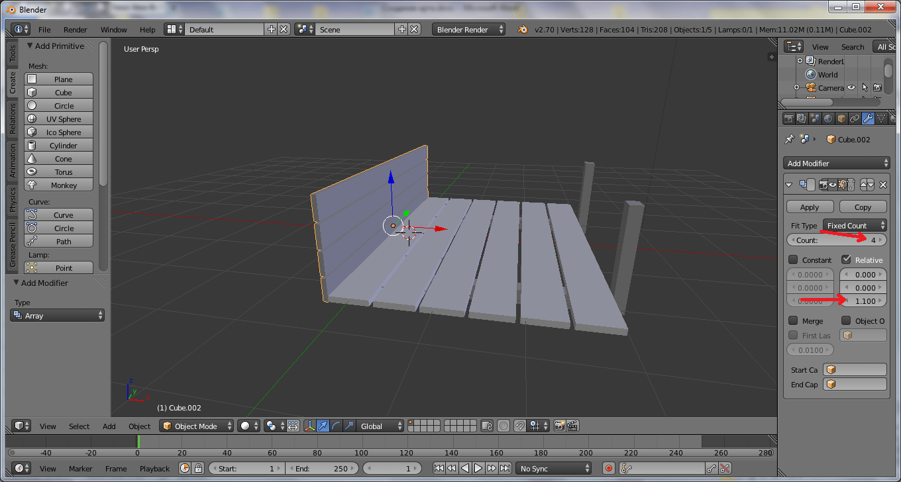Screen dimensions: 901x482
Task: Jump to last frame button
Action: pyautogui.click(x=505, y=468)
